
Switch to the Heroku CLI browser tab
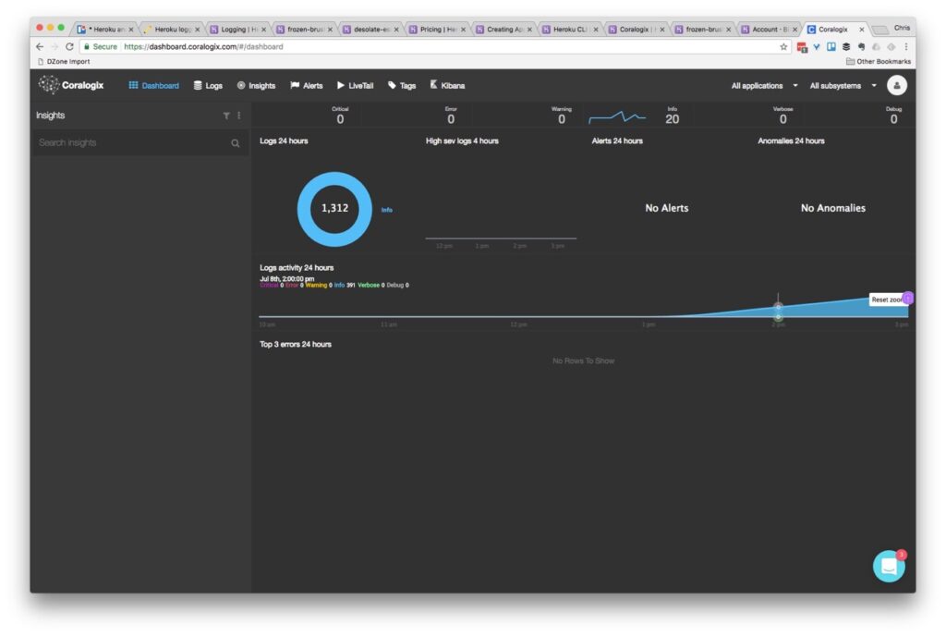point(571,29)
